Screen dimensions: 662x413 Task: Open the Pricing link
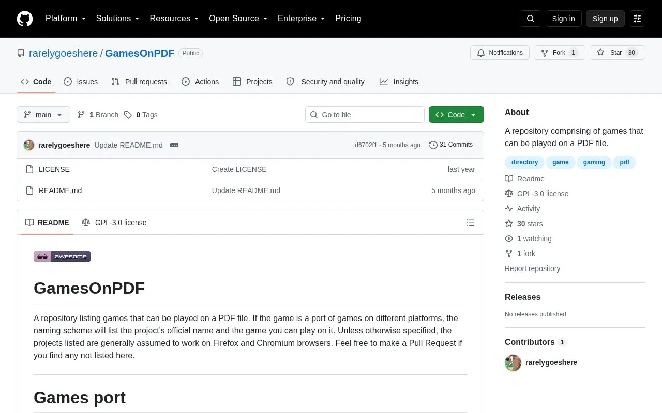click(x=348, y=19)
